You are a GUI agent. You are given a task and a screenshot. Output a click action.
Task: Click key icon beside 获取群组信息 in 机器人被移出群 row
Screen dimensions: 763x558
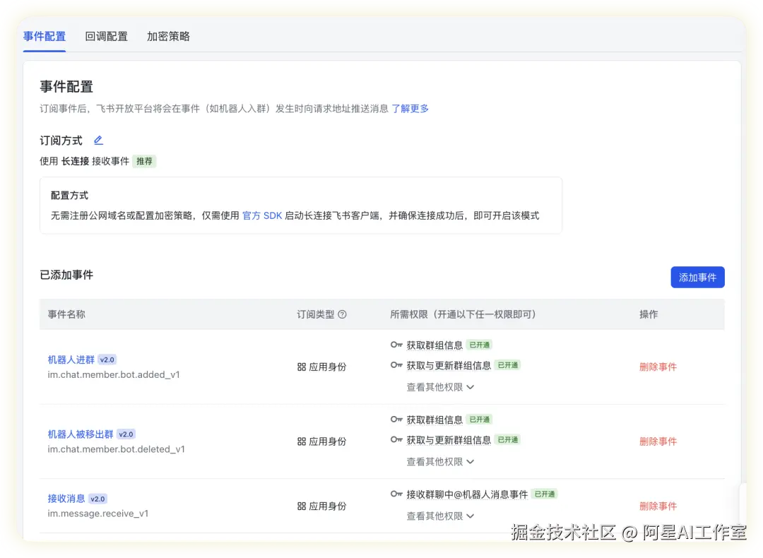click(x=396, y=420)
